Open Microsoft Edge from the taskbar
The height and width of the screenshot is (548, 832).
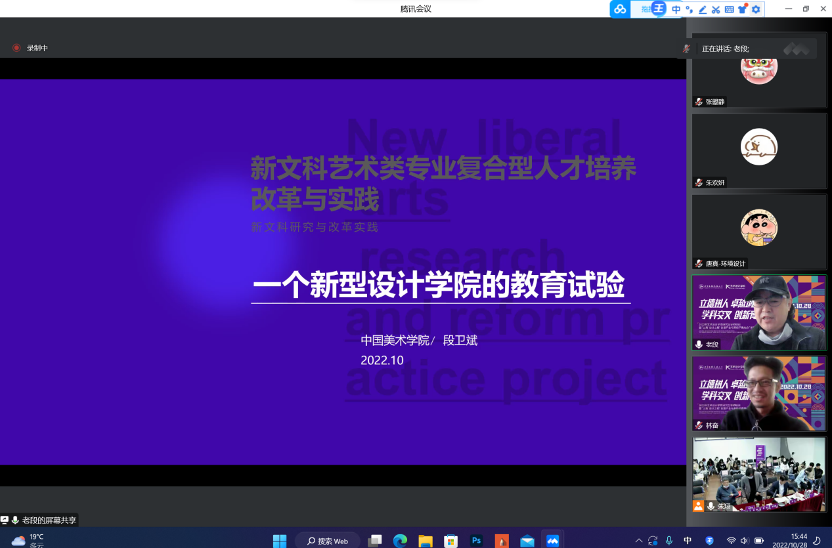click(x=400, y=541)
